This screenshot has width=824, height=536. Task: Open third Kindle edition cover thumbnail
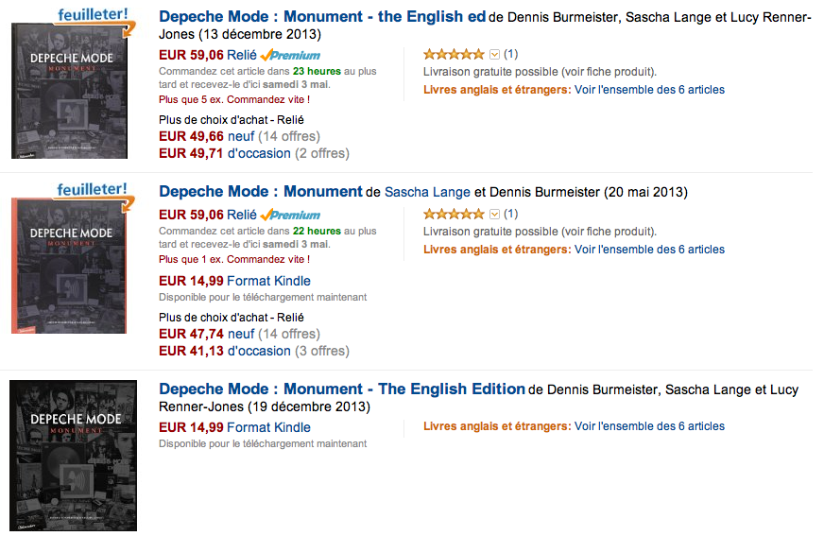pyautogui.click(x=73, y=456)
